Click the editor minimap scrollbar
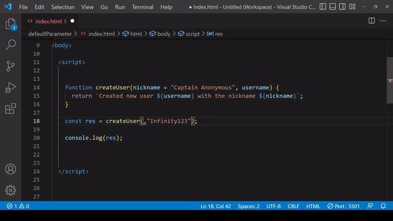Image resolution: width=393 pixels, height=221 pixels. (x=390, y=80)
